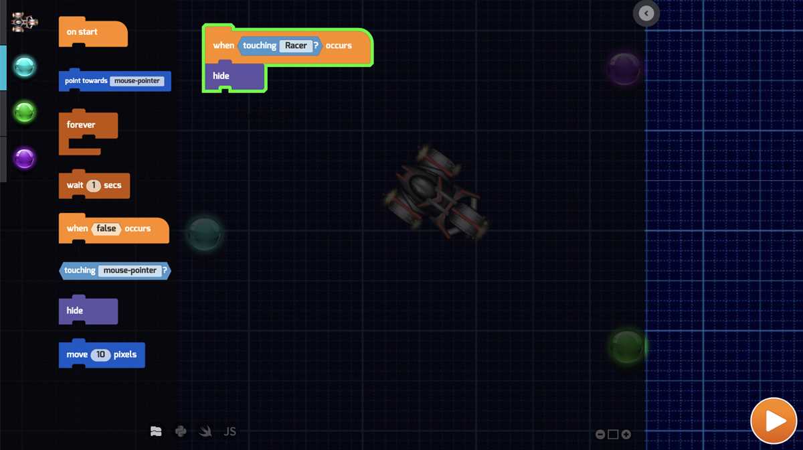Click the cyan orb on the stage
This screenshot has width=803, height=450.
(x=203, y=233)
